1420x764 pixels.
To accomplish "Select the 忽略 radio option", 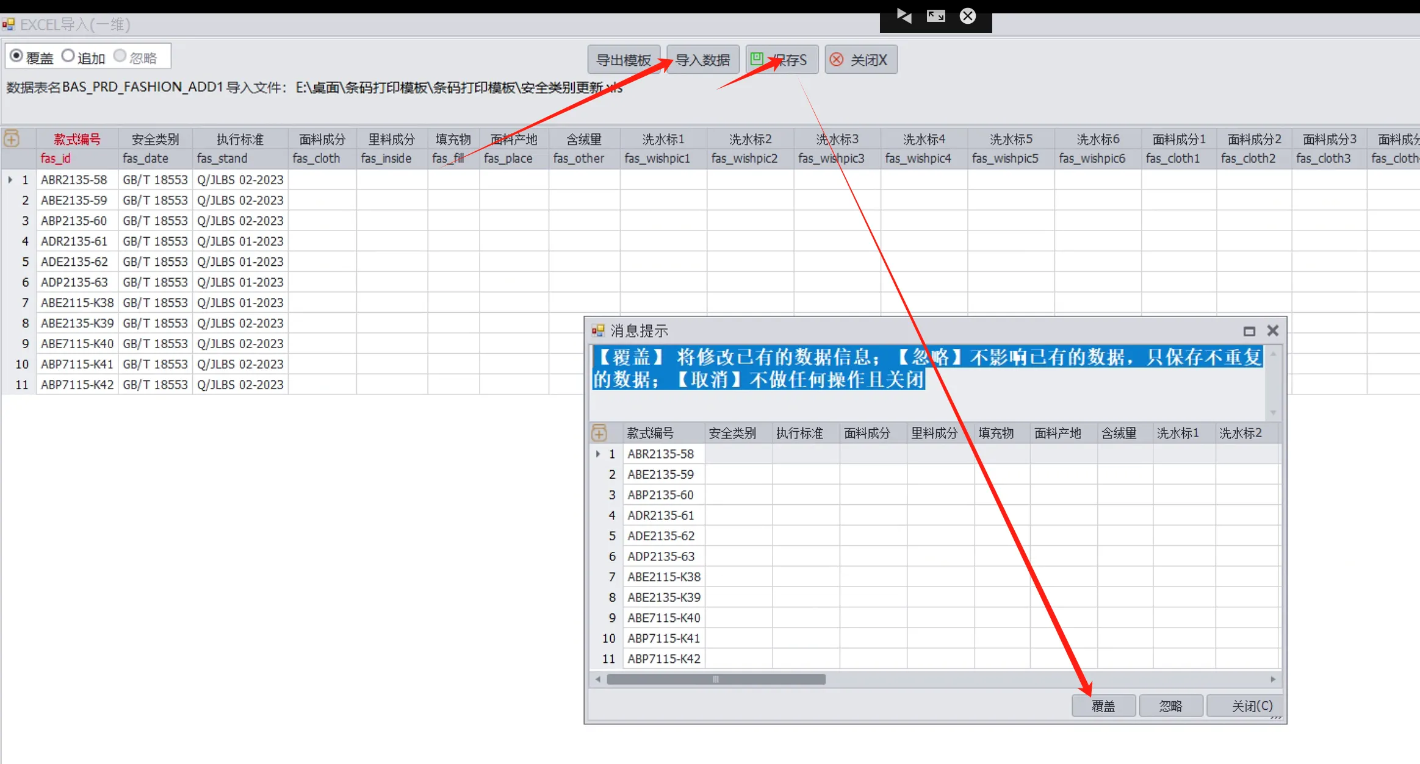I will click(x=120, y=56).
